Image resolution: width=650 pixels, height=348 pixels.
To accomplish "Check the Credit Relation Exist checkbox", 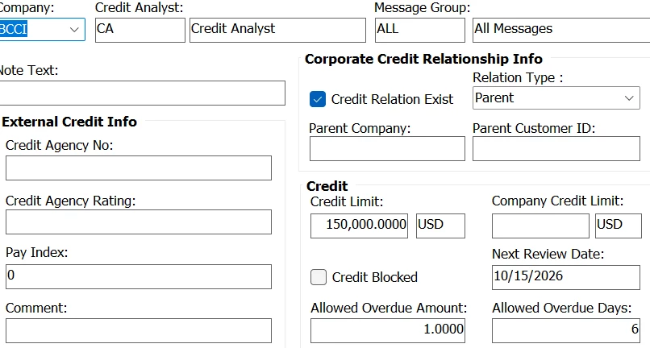I will point(318,99).
